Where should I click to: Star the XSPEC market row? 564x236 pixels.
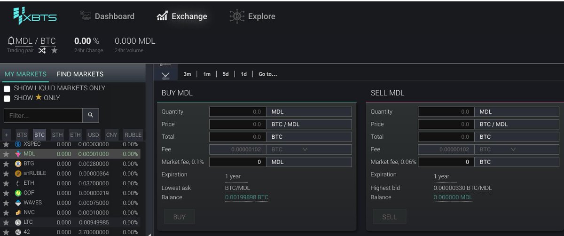pyautogui.click(x=6, y=144)
